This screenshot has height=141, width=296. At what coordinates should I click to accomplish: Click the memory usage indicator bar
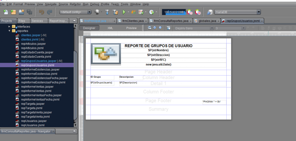point(173,12)
